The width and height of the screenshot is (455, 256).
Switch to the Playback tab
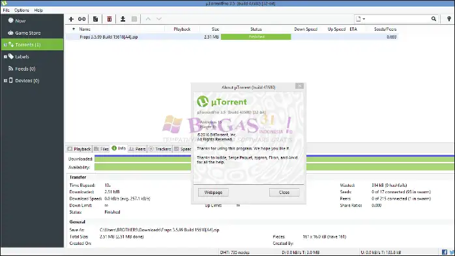tap(80, 149)
